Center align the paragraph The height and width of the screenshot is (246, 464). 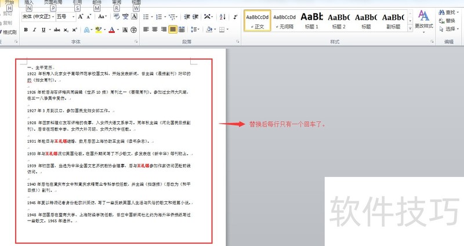155,29
